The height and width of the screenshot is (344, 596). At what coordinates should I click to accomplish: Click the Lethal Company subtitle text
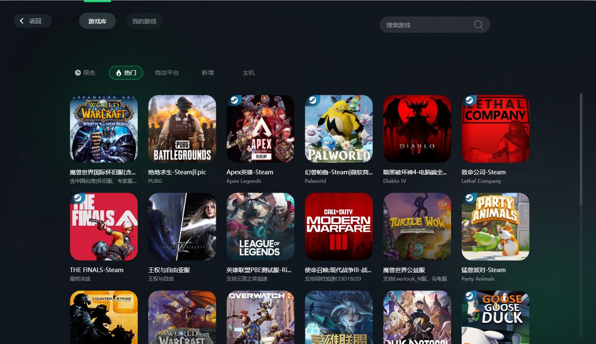click(481, 181)
